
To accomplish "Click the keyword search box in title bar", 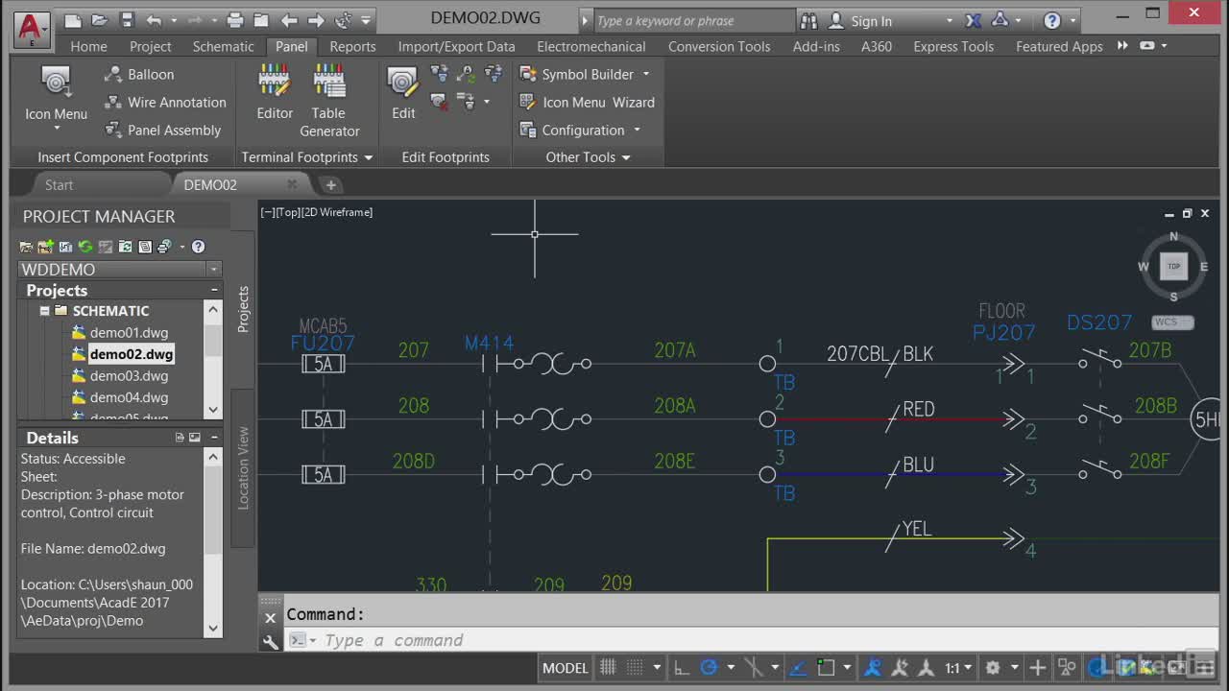I will click(693, 20).
